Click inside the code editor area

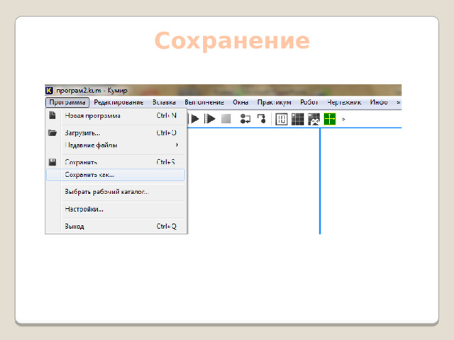(253, 181)
